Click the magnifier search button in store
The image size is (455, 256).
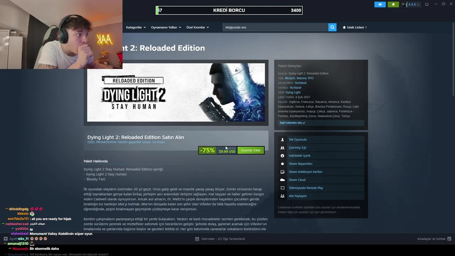point(332,27)
